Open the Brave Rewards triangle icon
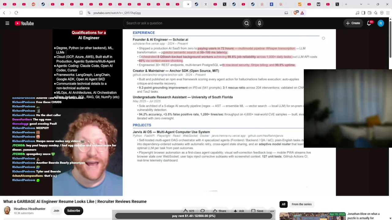The height and width of the screenshot is (220, 392). [x=302, y=13]
